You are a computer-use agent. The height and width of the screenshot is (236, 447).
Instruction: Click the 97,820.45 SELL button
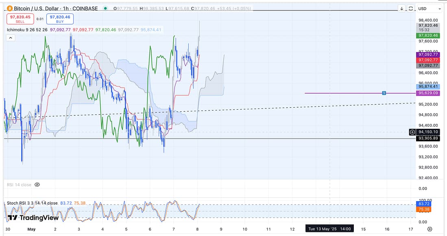(x=20, y=19)
